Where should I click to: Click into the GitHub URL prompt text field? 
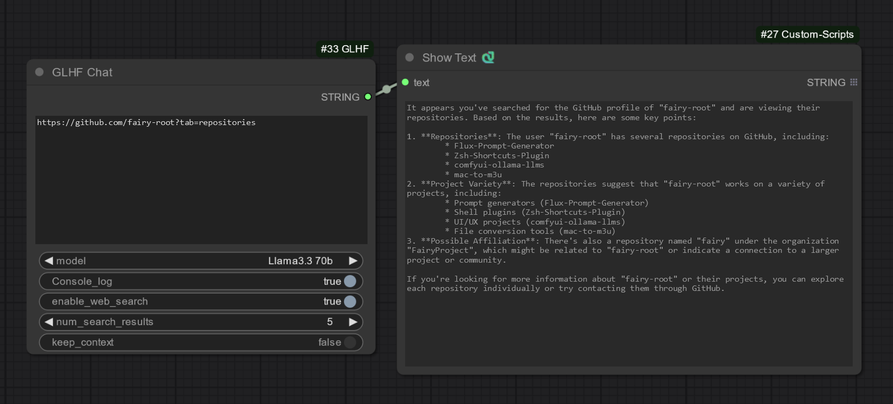point(201,180)
